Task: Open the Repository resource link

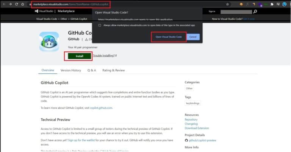Action: (x=191, y=119)
